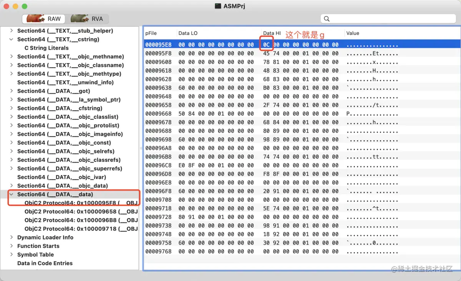Expand Section64 (__TEXT,__objc_classname)
461x281 pixels.
[x=12, y=65]
